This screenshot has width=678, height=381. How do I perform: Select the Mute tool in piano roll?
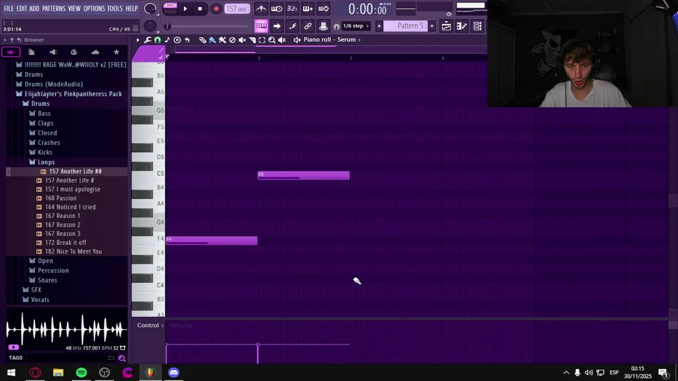(243, 40)
